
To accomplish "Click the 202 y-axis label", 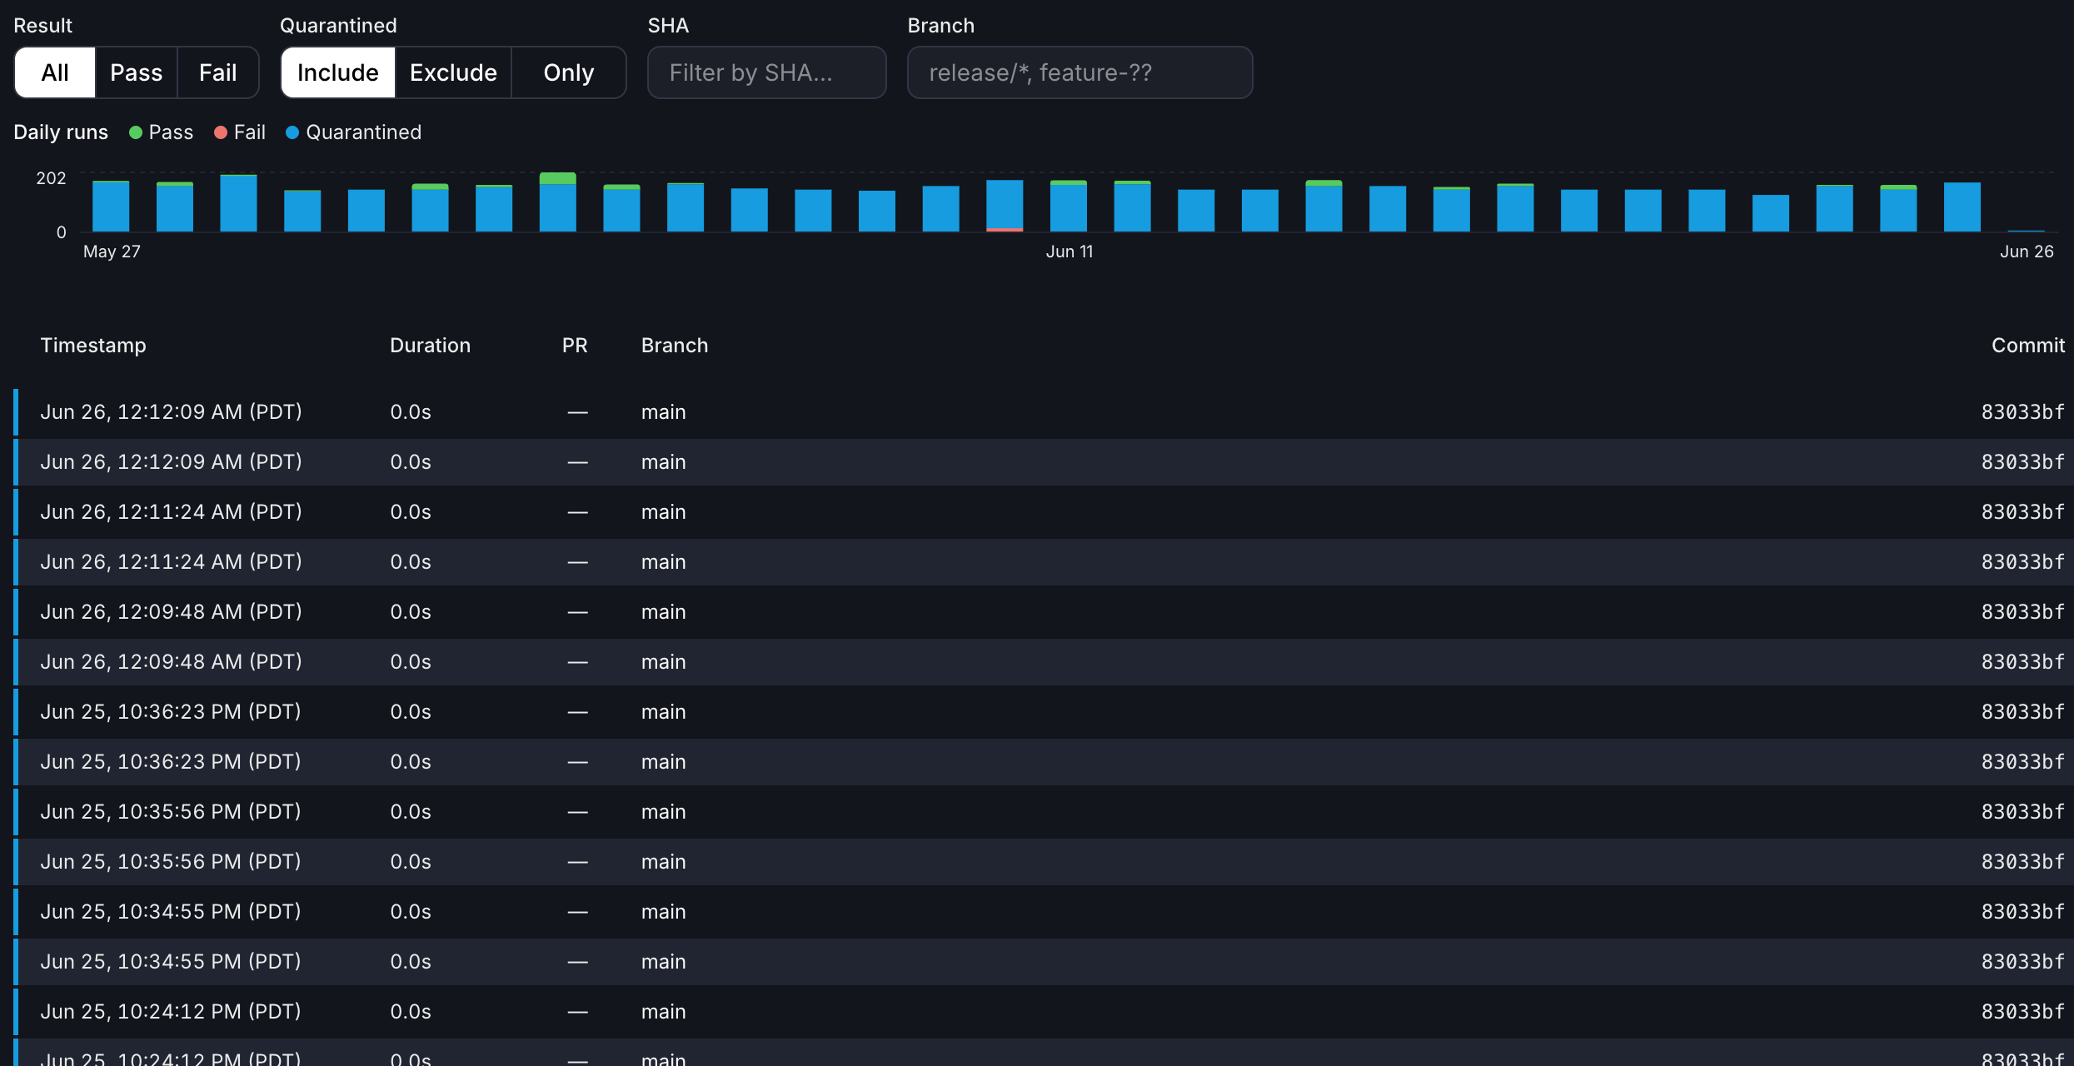I will [51, 178].
